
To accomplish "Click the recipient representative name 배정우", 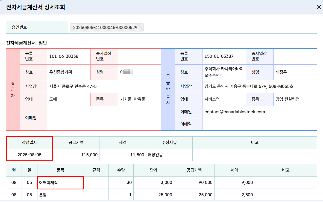I will (281, 72).
